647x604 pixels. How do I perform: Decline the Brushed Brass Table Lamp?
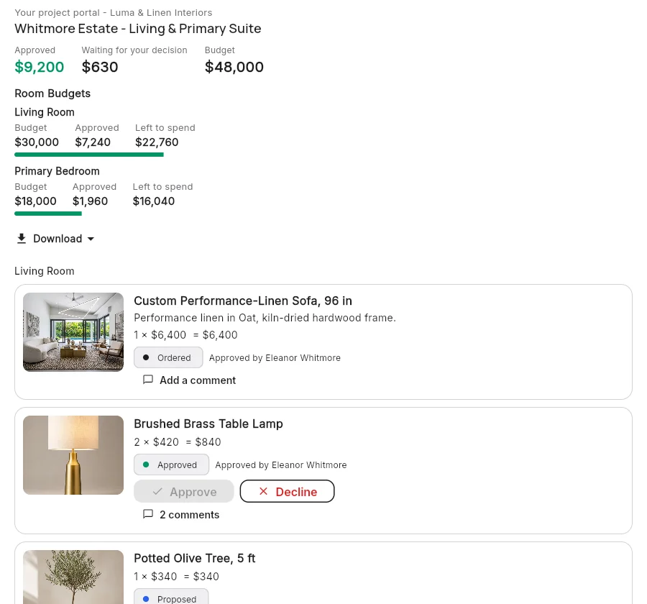pyautogui.click(x=287, y=491)
